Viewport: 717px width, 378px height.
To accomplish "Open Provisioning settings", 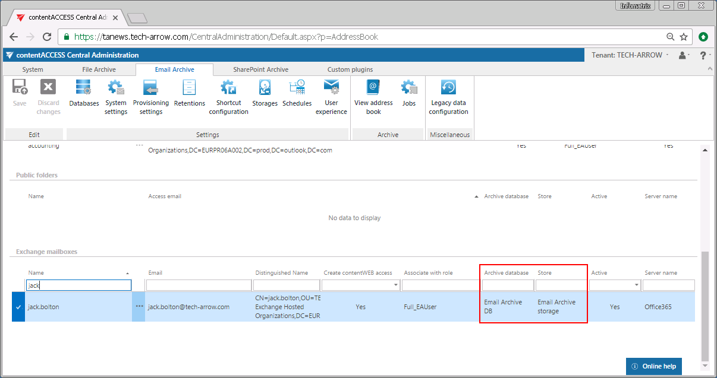I will point(150,97).
